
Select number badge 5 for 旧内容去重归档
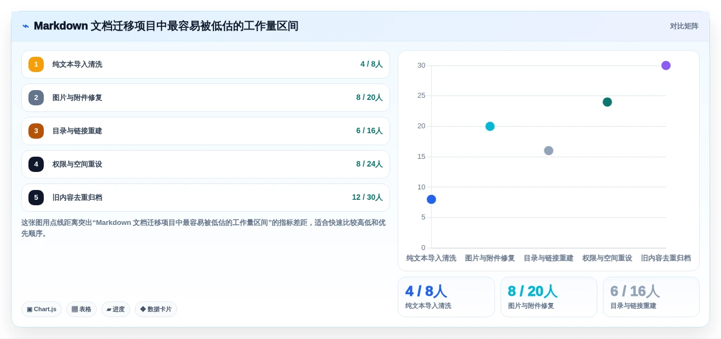(36, 198)
